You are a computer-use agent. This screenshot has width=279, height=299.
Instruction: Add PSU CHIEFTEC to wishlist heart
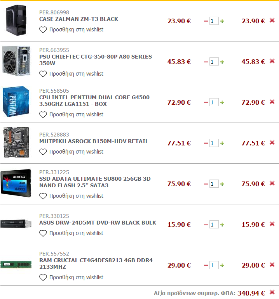[x=43, y=74]
